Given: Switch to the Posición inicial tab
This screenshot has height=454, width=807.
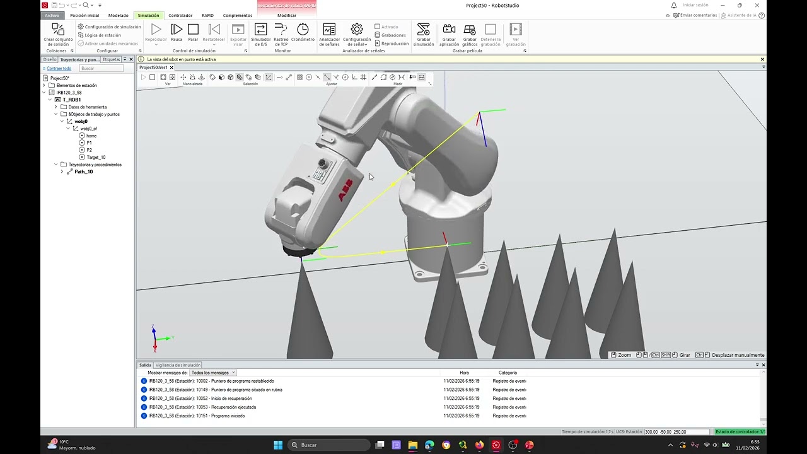Looking at the screenshot, I should click(84, 15).
